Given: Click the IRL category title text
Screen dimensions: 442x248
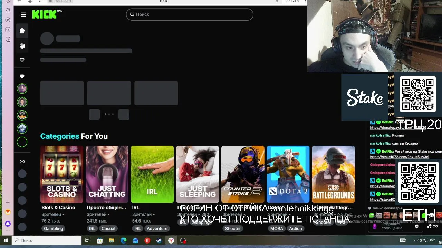Looking at the screenshot, I should click(136, 208).
